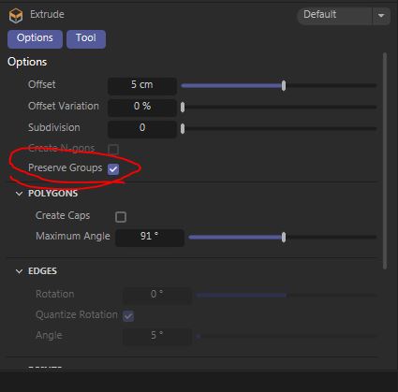Open the Default preset dropdown

(x=335, y=15)
